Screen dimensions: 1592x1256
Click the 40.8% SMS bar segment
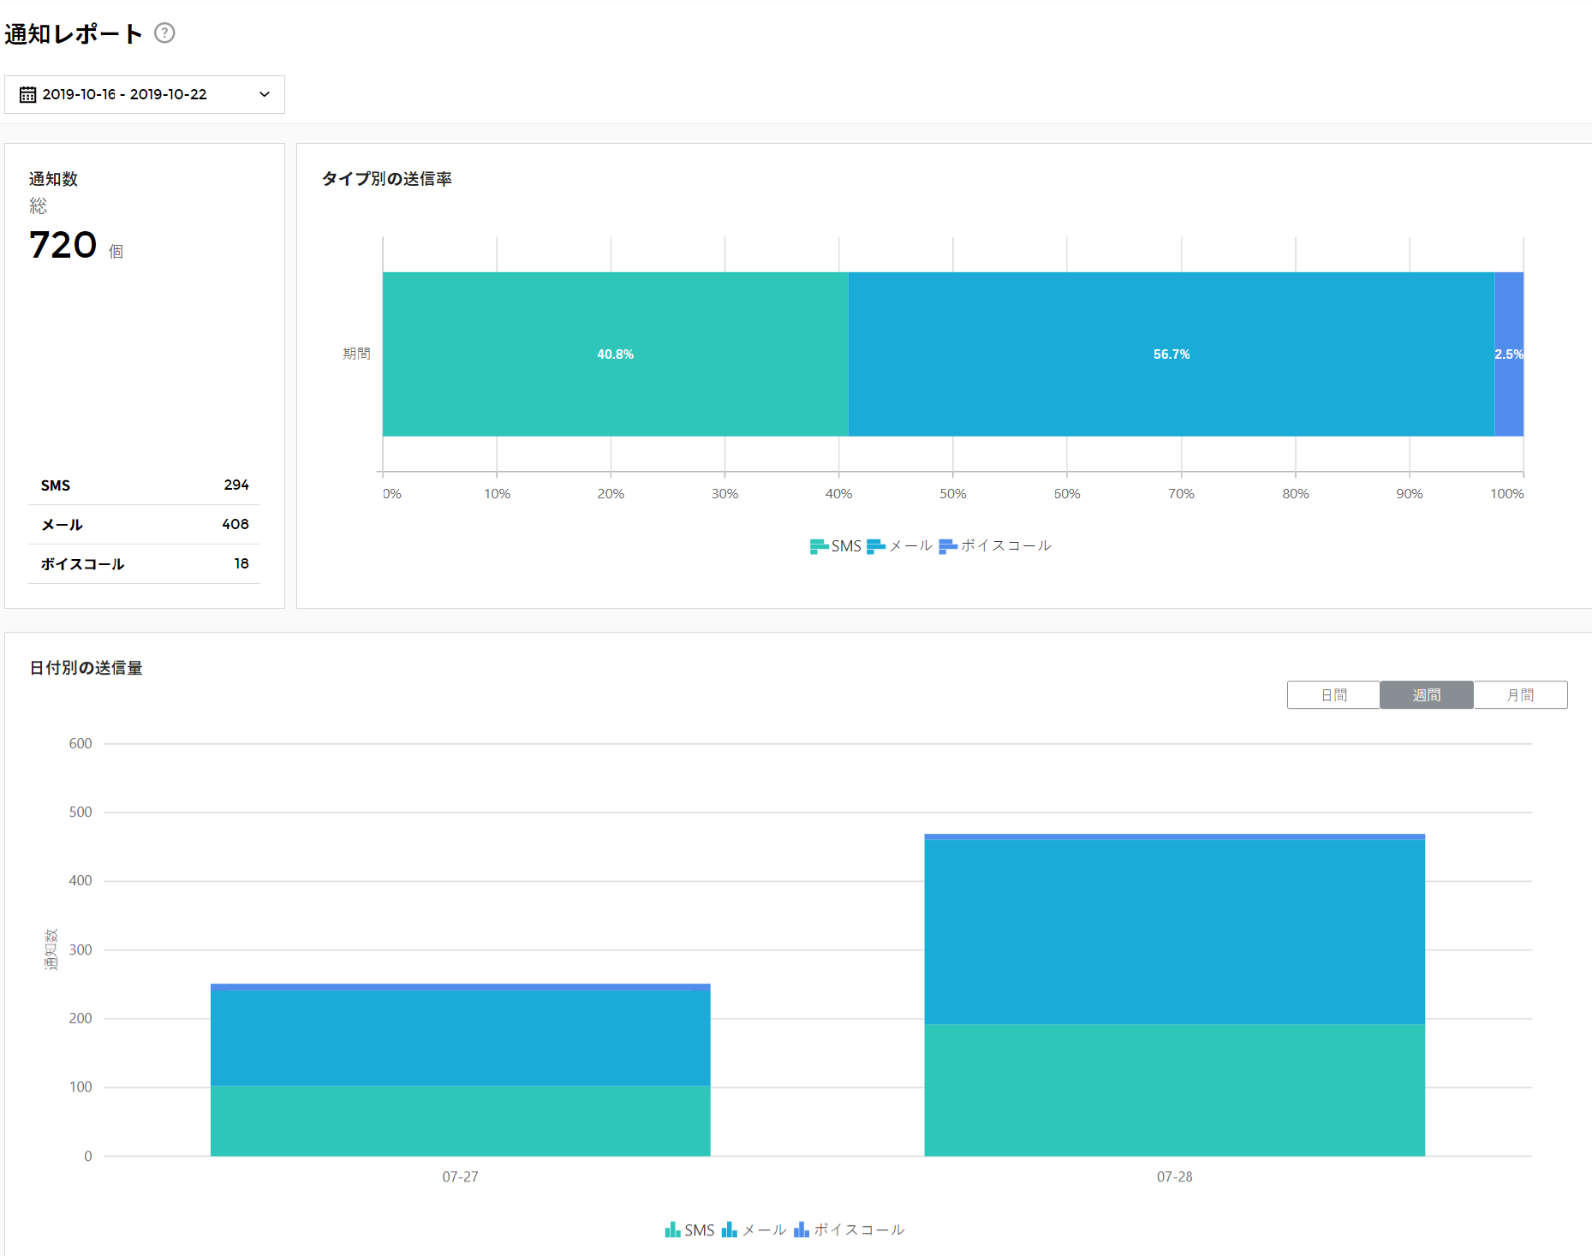(615, 354)
